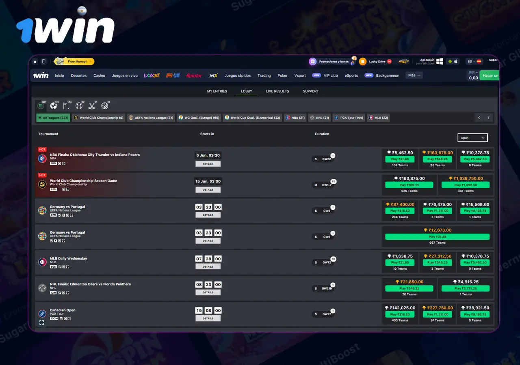The width and height of the screenshot is (520, 365).
Task: Click the all-sports grid icon
Action: [41, 105]
